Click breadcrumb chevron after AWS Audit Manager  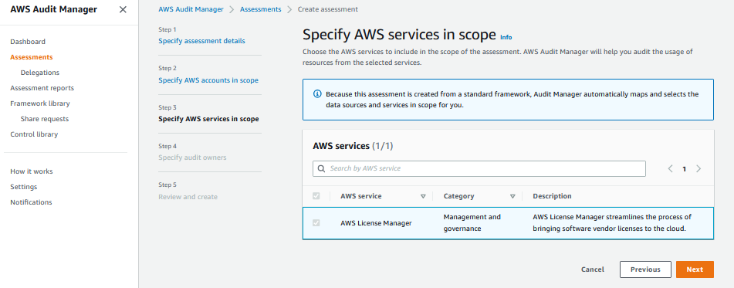(232, 9)
